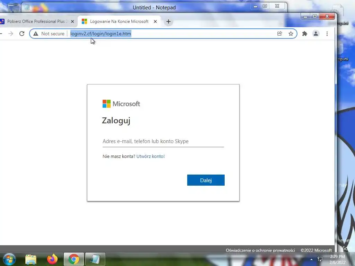Open the Extensions puzzle icon
This screenshot has width=355, height=266.
pos(305,34)
